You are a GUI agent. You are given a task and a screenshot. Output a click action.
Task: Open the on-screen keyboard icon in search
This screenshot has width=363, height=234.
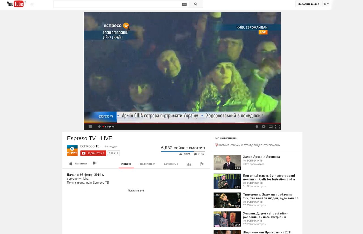tap(184, 4)
